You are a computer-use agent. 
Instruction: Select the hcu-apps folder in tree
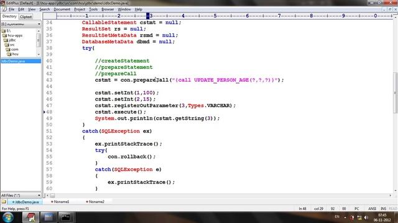15,35
